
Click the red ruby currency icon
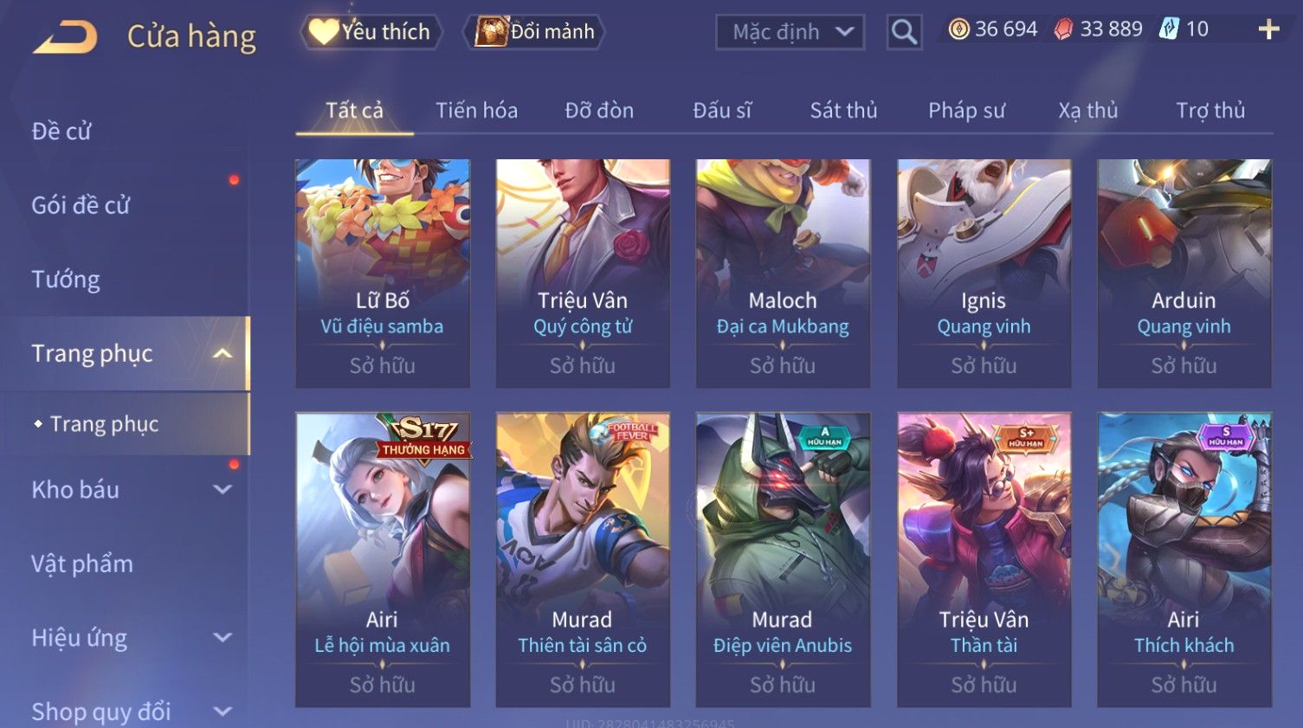1063,29
